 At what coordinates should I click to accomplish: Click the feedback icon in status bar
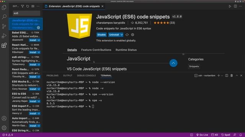(x=235, y=135)
